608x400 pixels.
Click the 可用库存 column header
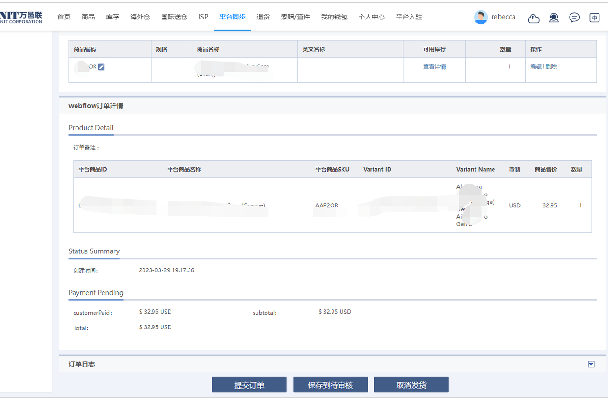pyautogui.click(x=435, y=49)
